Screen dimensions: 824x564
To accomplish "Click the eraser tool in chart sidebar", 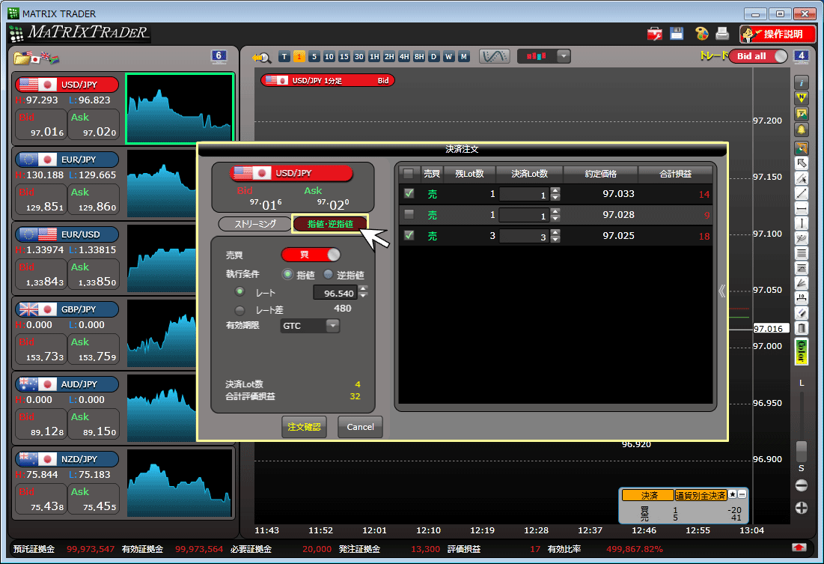I will pos(801,313).
